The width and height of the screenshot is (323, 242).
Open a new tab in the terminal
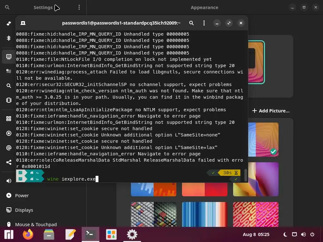pyautogui.click(x=23, y=23)
